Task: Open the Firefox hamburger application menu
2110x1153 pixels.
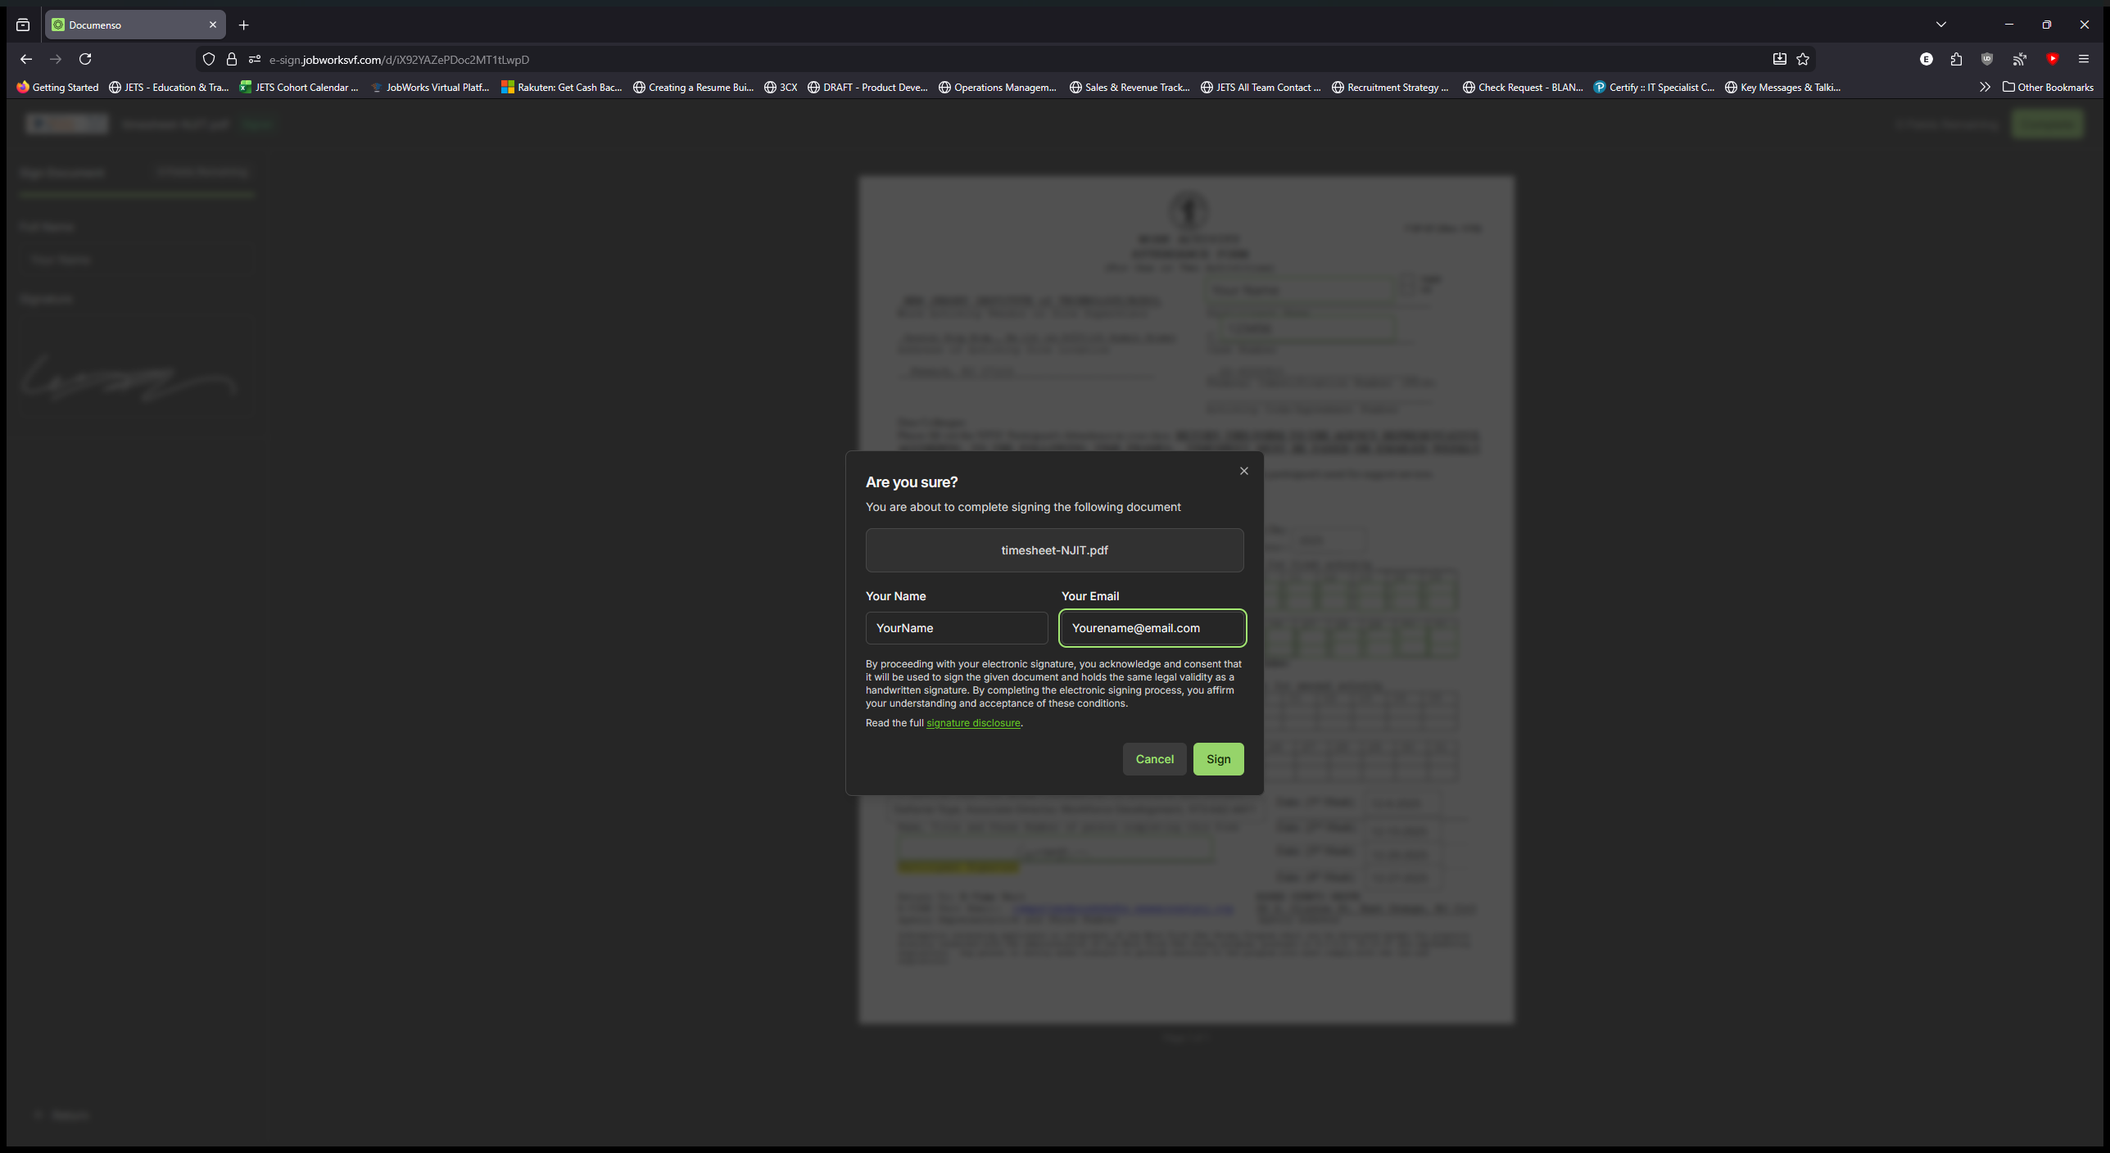Action: 2085,59
